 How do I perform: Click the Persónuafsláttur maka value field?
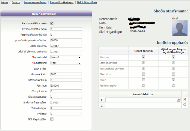tap(66, 29)
